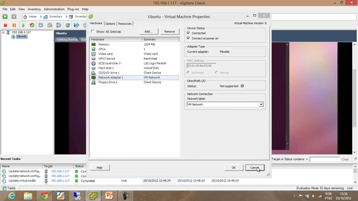Click the Tasks icon in the status bar

[4, 188]
